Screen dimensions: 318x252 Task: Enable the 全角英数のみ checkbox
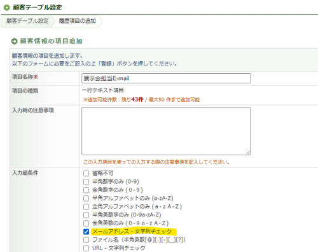[x=86, y=223]
